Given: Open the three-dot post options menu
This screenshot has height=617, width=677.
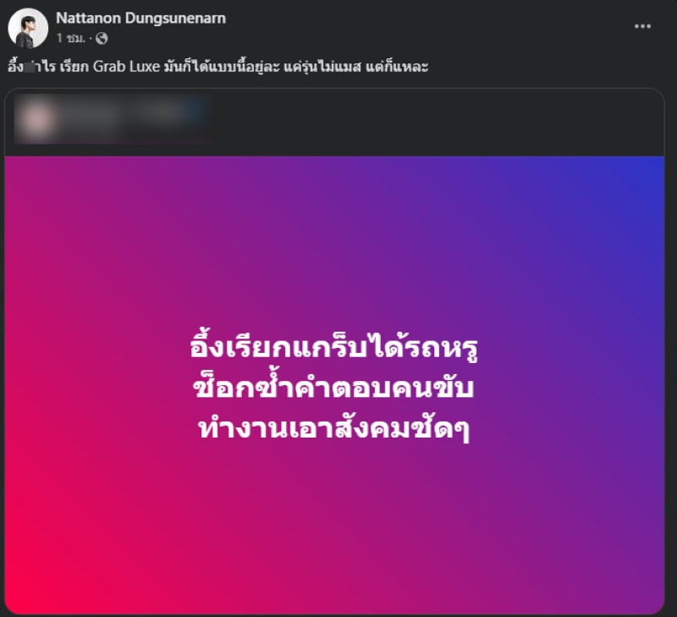Looking at the screenshot, I should point(642,26).
